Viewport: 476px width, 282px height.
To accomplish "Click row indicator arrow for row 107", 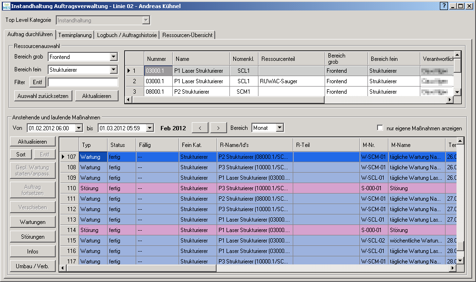I will tap(64, 156).
